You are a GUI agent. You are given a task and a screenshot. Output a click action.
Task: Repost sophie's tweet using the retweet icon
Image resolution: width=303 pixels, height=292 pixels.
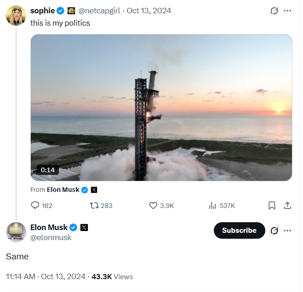(95, 206)
